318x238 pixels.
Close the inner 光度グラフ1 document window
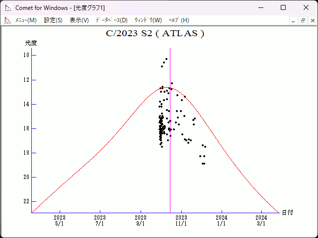tap(311, 20)
